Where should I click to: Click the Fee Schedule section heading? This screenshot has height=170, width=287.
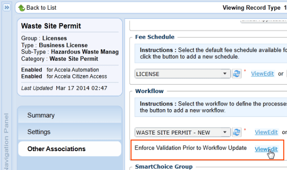pyautogui.click(x=155, y=37)
